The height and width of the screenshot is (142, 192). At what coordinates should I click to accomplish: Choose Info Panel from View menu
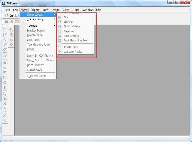(38, 40)
